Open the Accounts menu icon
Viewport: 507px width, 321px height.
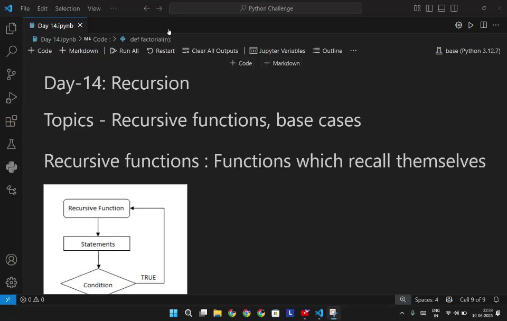pyautogui.click(x=11, y=260)
